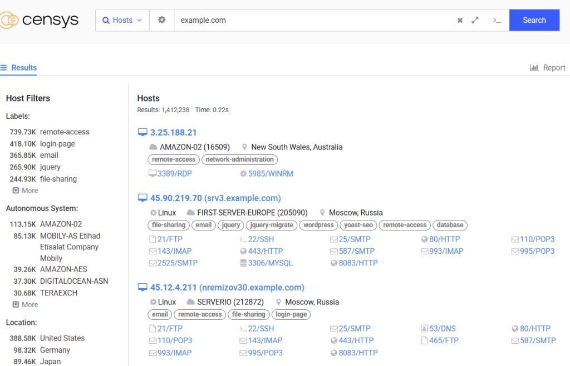Click globe icon beside 8083/HTTP under 45.12.4.211
This screenshot has height=366, width=570.
pyautogui.click(x=334, y=353)
